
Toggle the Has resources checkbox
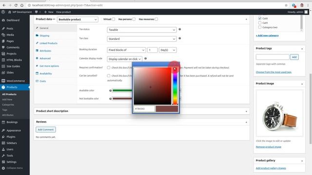(156, 19)
